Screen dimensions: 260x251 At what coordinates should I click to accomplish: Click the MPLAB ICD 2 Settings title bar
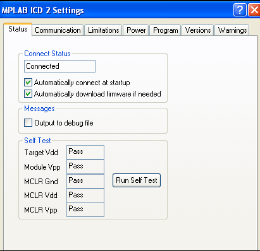point(116,10)
